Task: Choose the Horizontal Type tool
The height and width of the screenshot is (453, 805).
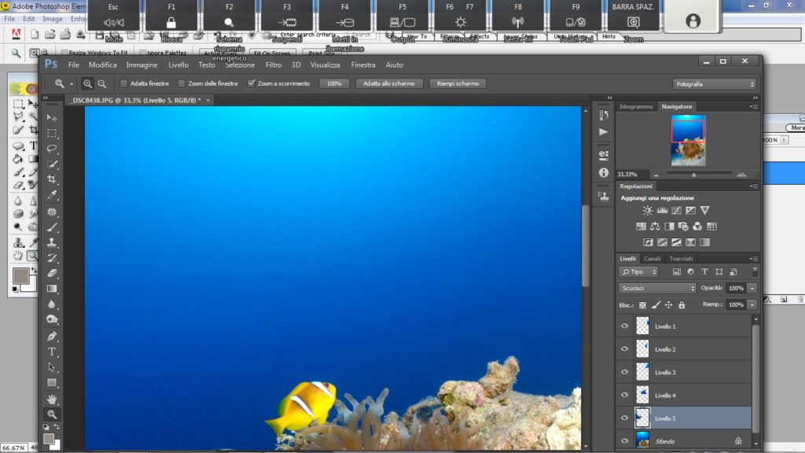Action: [52, 352]
